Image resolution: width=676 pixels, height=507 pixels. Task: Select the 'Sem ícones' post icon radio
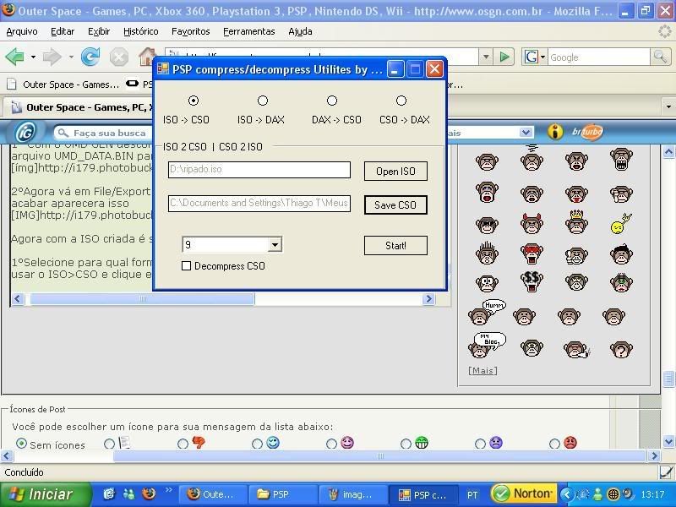point(21,443)
